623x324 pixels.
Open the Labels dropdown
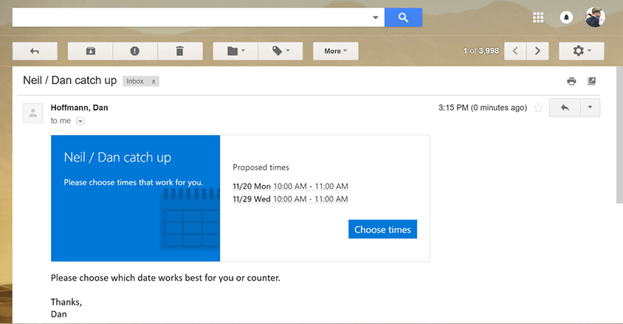tap(281, 51)
